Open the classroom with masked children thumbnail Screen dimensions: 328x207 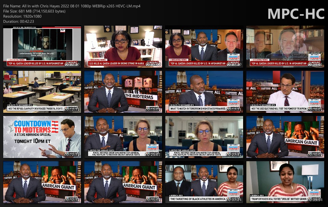click(42, 92)
